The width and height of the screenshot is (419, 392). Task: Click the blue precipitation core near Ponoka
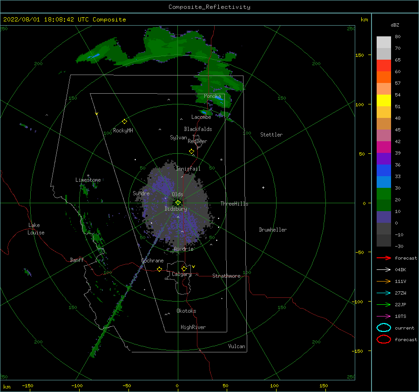[219, 98]
